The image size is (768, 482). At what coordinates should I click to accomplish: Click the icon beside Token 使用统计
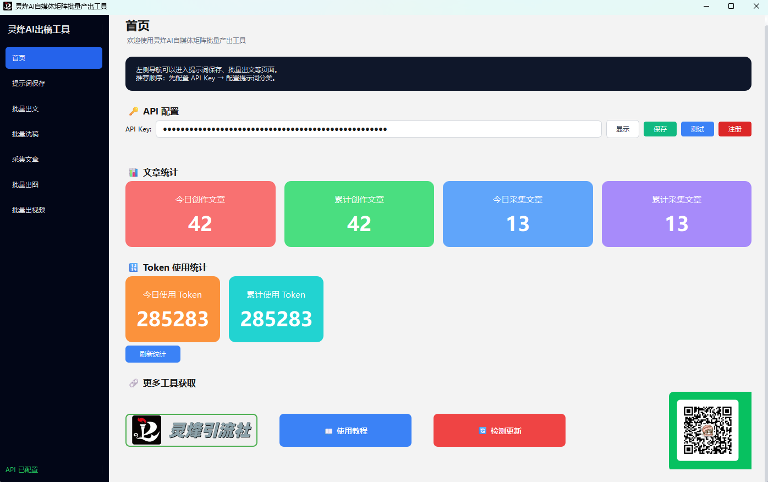(133, 267)
